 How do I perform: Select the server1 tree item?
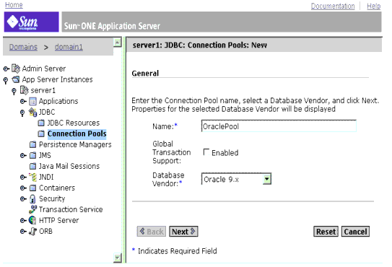tap(43, 90)
